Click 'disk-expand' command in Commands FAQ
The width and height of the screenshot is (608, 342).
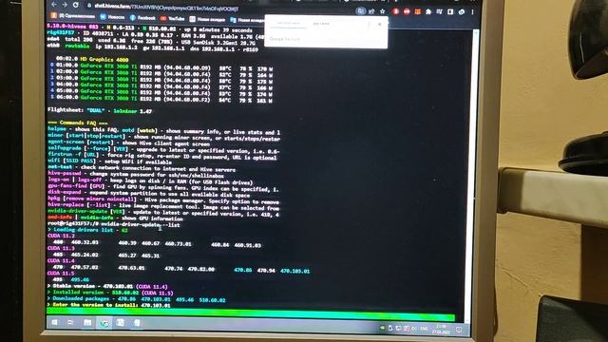[x=65, y=192]
